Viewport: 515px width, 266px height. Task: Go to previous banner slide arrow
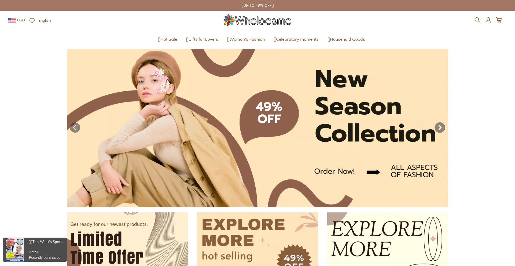75,128
